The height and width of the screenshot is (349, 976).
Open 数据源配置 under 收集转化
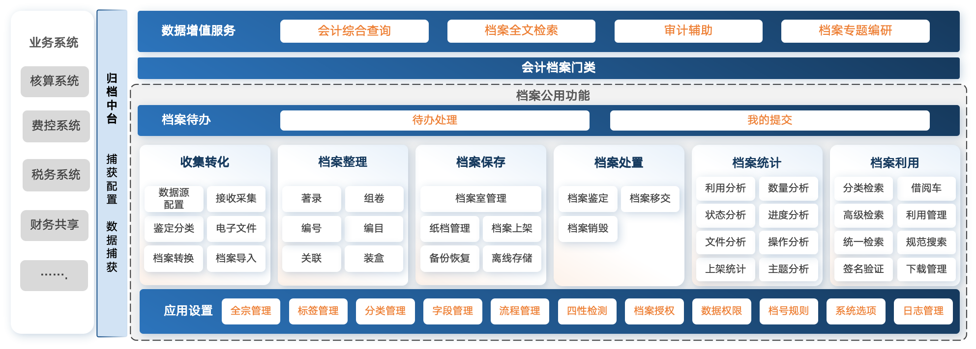[x=174, y=198]
